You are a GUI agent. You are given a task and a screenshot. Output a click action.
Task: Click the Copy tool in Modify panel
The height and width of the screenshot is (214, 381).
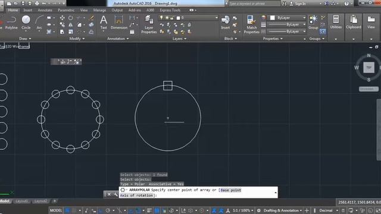click(x=62, y=25)
